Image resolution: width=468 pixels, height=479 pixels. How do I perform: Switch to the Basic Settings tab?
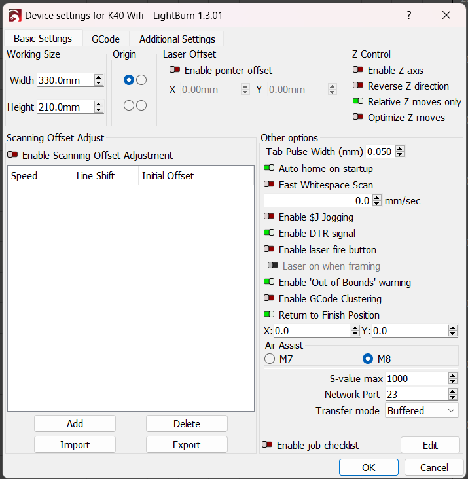[x=43, y=39]
